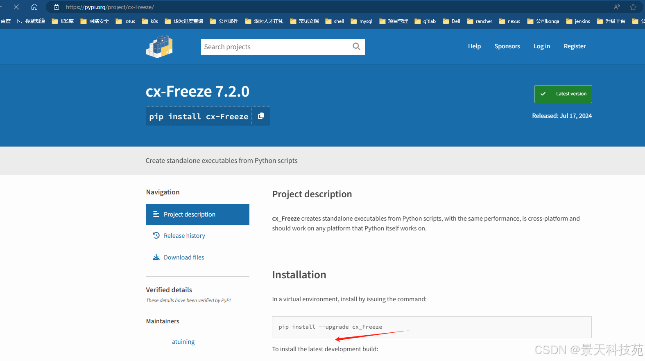Click the pip install --upgrade cx_Freeze code block
The width and height of the screenshot is (645, 361).
click(x=432, y=327)
